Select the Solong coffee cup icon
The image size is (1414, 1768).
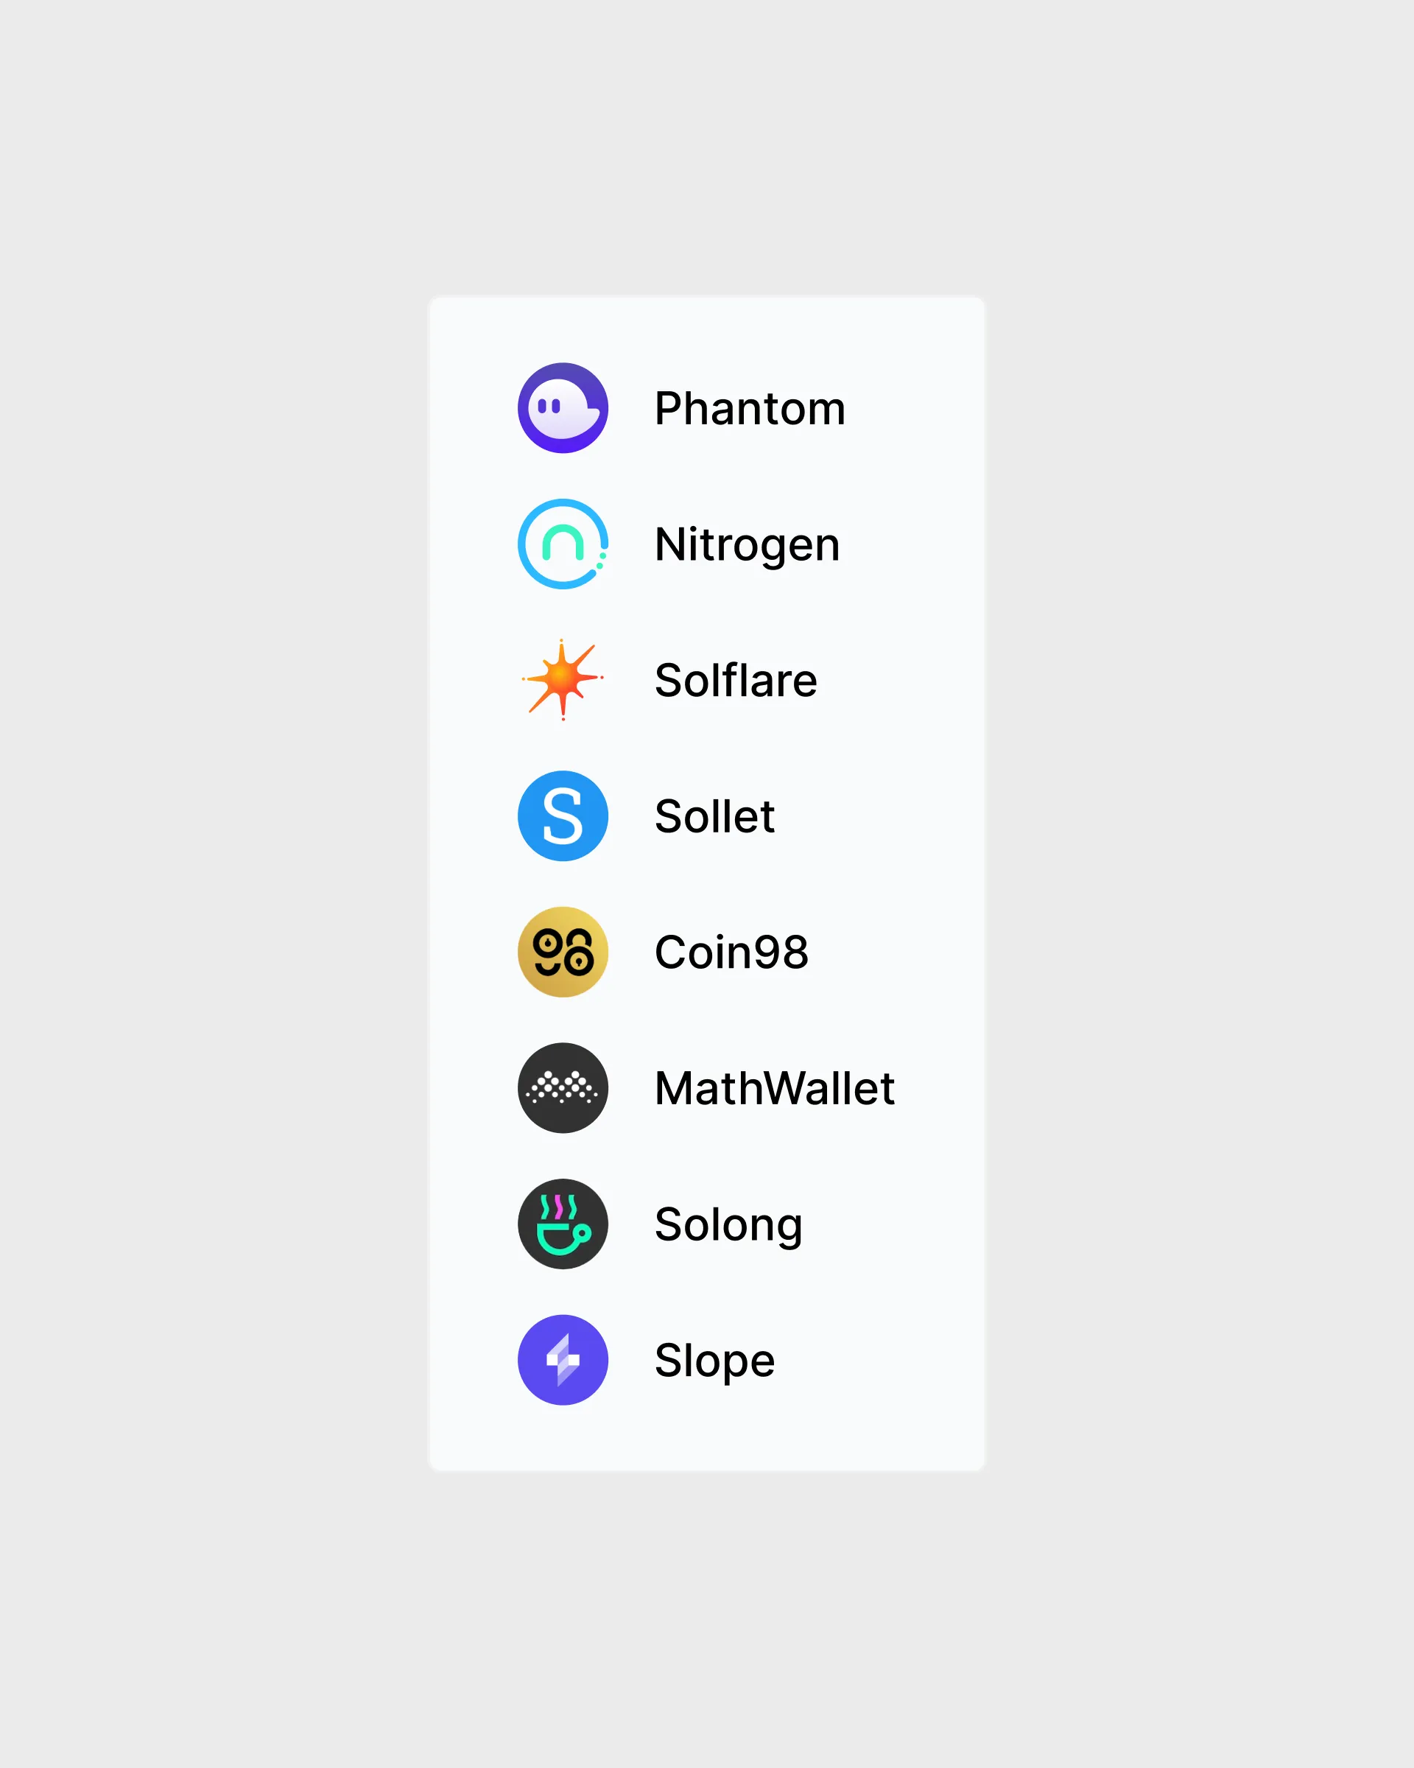563,1224
